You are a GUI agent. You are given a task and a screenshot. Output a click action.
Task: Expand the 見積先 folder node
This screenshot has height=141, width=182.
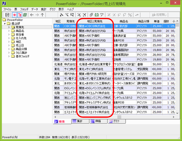pos(9,27)
